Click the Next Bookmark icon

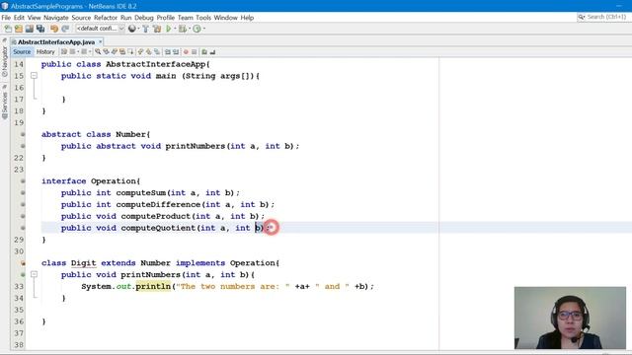click(x=148, y=52)
